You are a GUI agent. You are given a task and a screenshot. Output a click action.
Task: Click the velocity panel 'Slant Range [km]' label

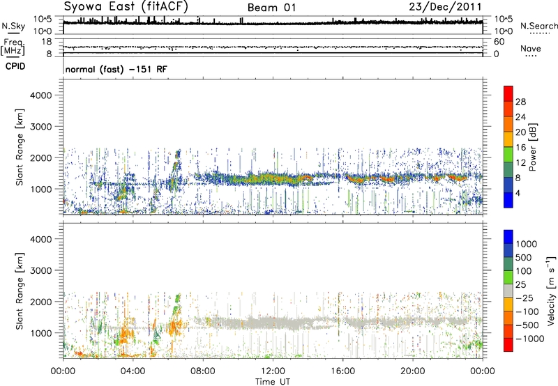pyautogui.click(x=20, y=291)
